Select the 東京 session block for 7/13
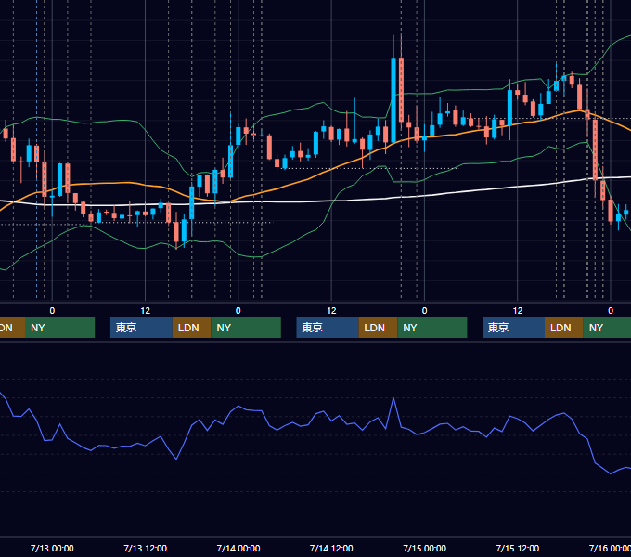The width and height of the screenshot is (631, 557). pyautogui.click(x=141, y=328)
